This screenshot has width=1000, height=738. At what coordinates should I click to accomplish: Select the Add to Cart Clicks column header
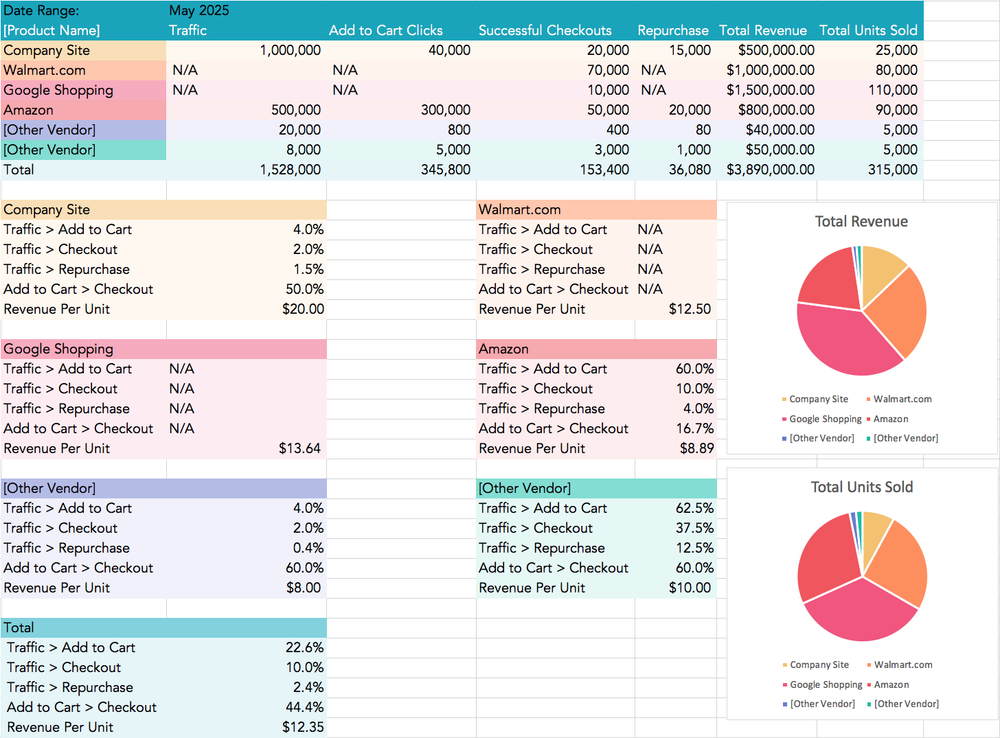385,30
